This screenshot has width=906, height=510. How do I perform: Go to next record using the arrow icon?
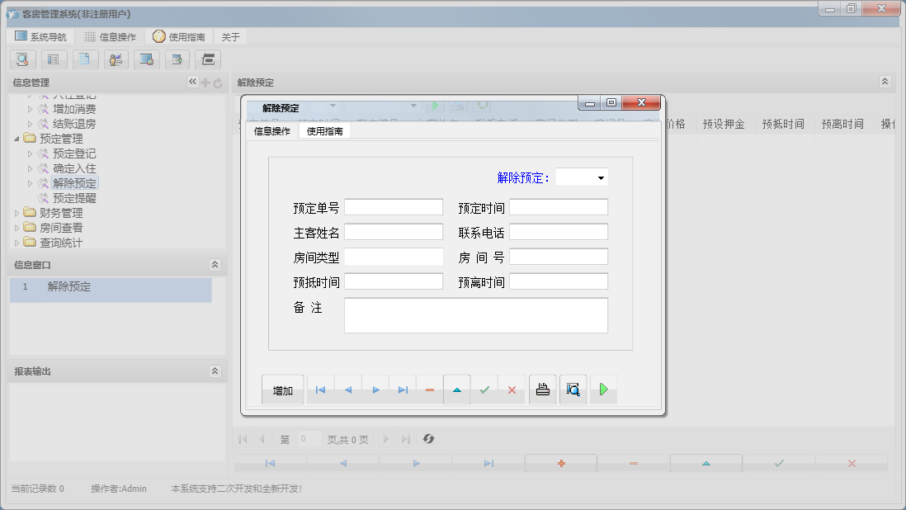click(375, 389)
